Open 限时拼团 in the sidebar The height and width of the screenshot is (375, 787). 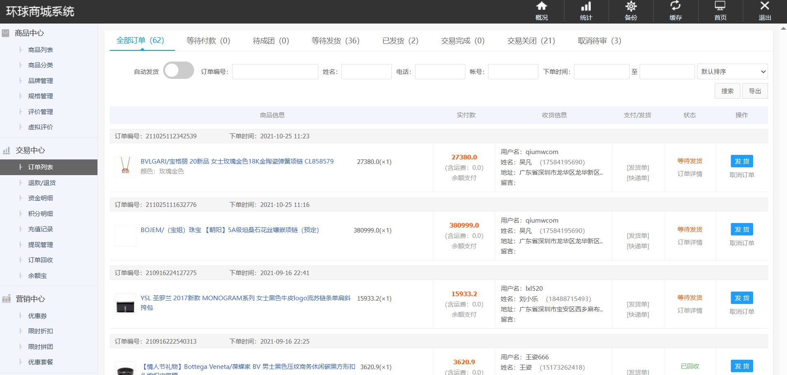[40, 347]
